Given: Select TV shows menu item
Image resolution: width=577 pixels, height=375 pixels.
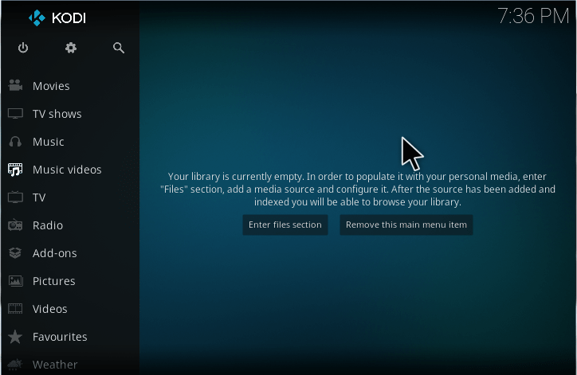Looking at the screenshot, I should point(57,114).
